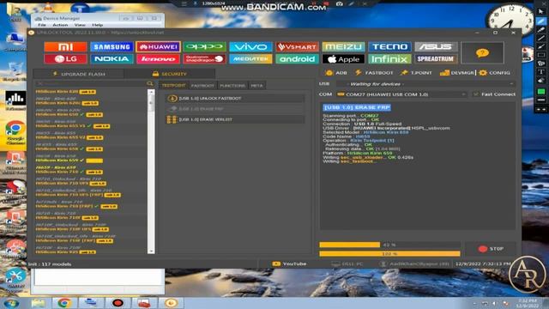Screen dimensions: 549x309
Task: Select the Apple brand tile
Action: (343, 59)
